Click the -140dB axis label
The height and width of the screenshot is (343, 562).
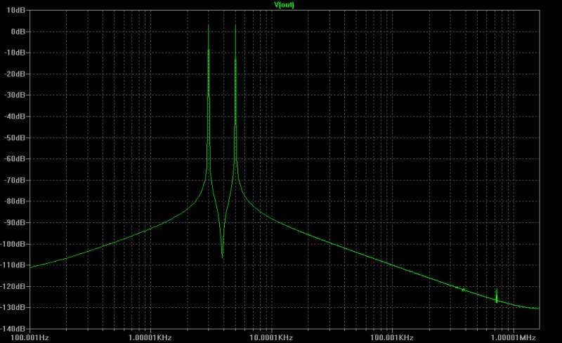[13, 328]
